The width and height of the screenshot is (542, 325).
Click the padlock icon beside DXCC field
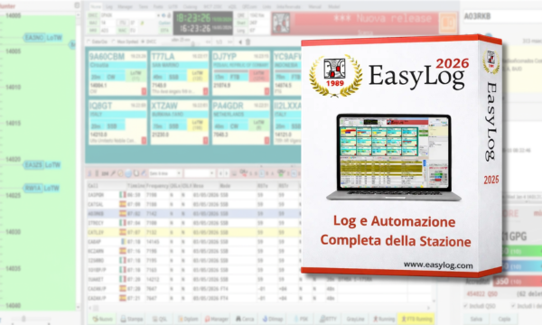click(x=169, y=15)
